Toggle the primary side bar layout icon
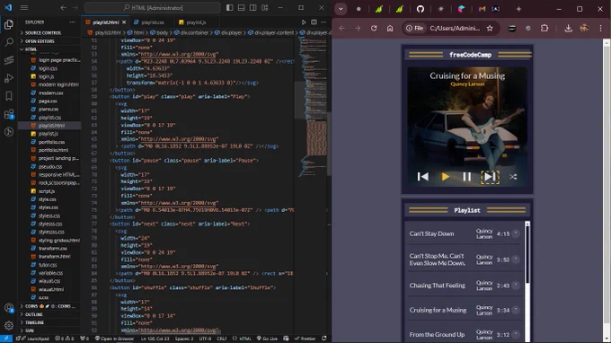This screenshot has height=343, width=611. [x=229, y=8]
